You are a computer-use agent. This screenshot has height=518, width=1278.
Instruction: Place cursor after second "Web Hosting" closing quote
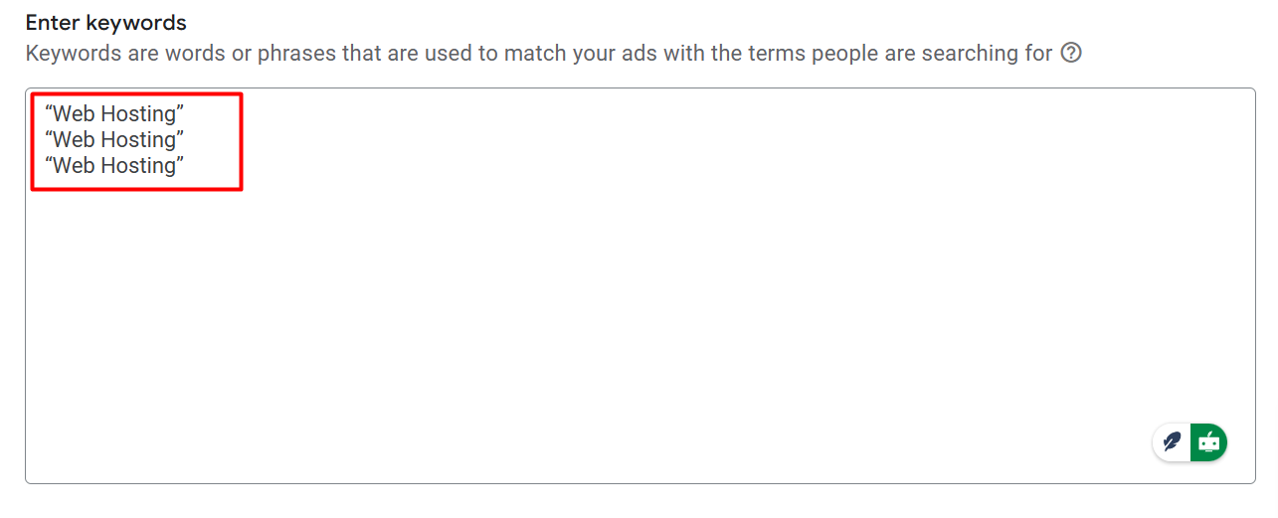[186, 140]
